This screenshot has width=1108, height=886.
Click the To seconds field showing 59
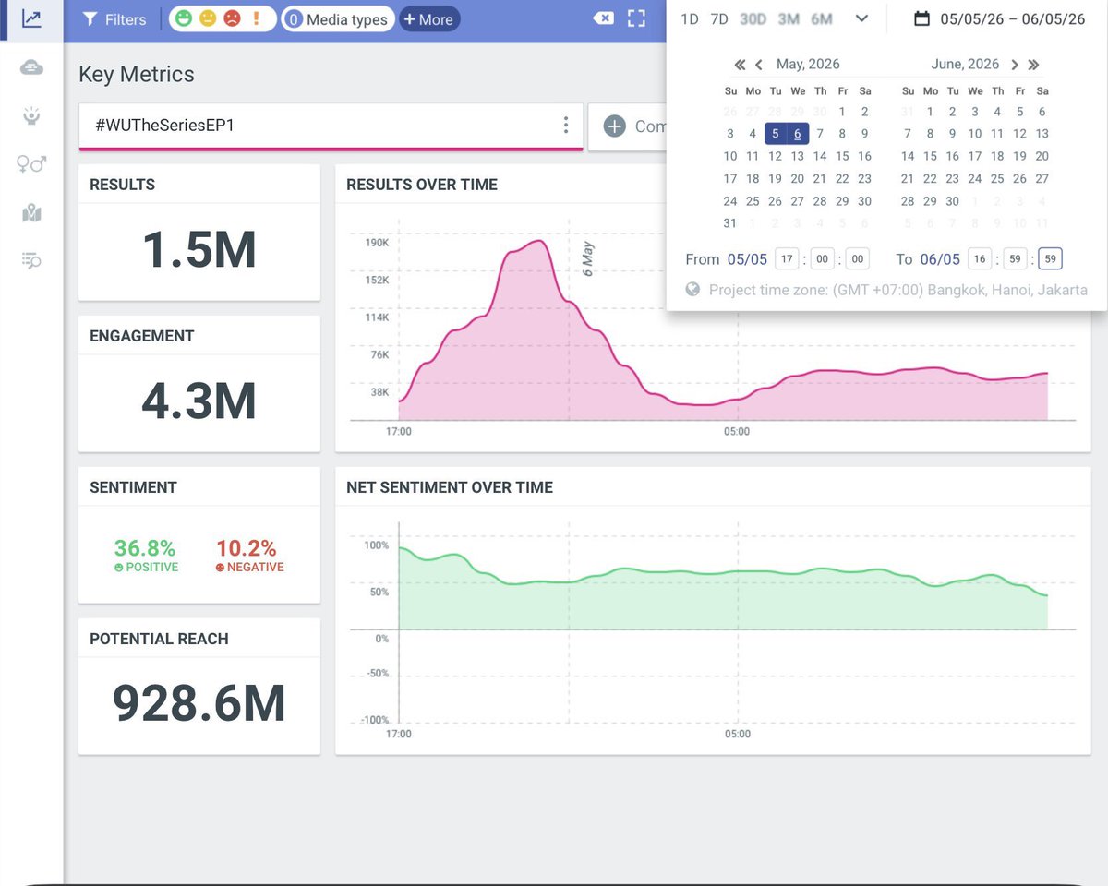coord(1050,259)
